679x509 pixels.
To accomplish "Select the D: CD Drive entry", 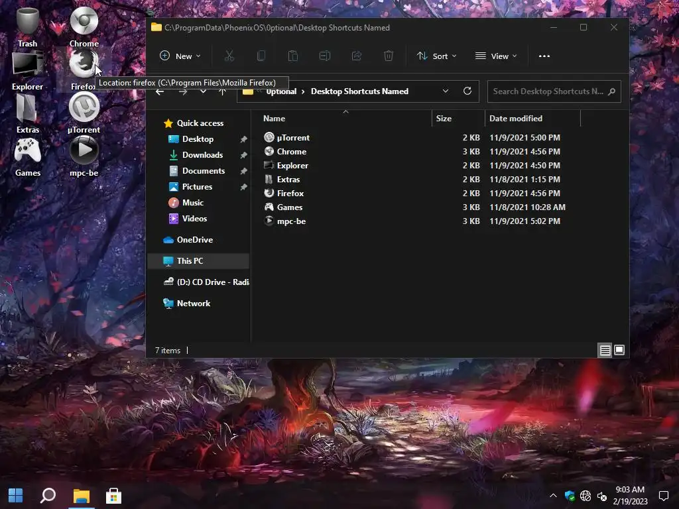I will click(x=206, y=282).
